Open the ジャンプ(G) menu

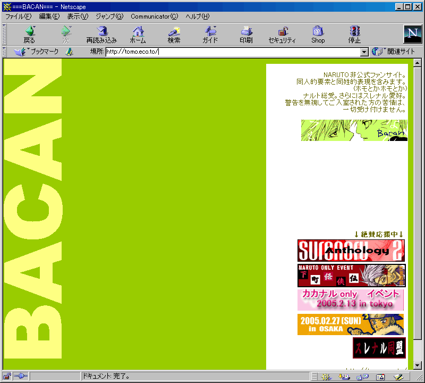pos(109,16)
